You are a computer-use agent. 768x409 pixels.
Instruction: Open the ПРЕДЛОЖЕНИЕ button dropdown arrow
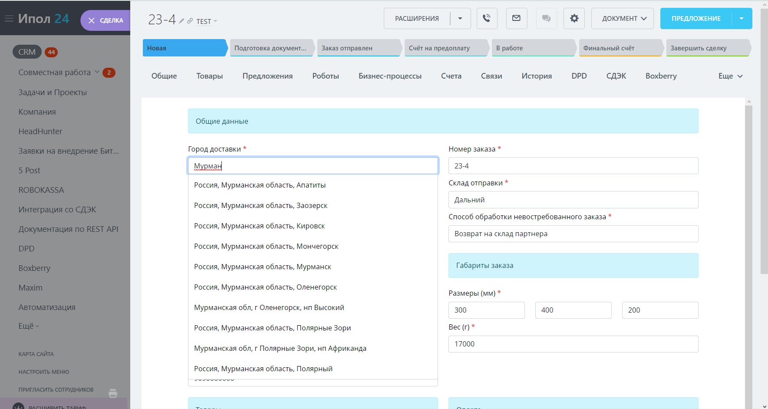point(742,19)
